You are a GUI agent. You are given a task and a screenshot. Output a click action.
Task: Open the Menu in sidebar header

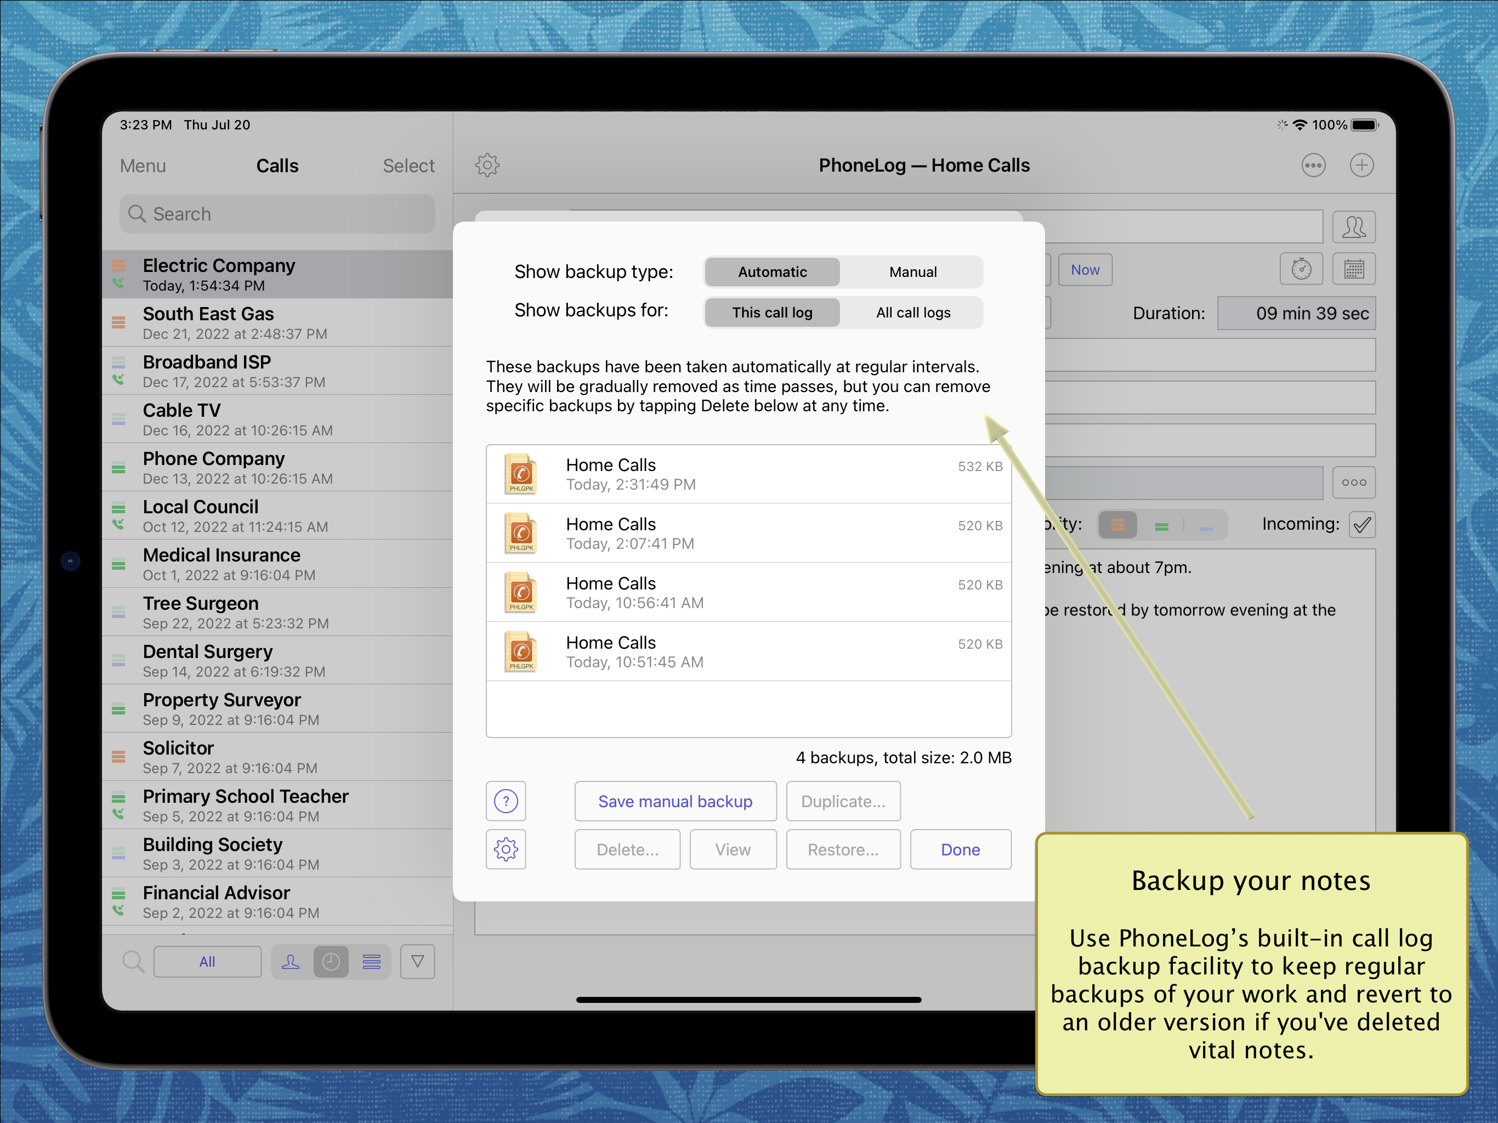(x=143, y=166)
